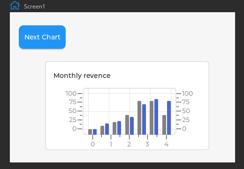Click the left axis label 50
The height and width of the screenshot is (169, 244).
[x=72, y=111]
